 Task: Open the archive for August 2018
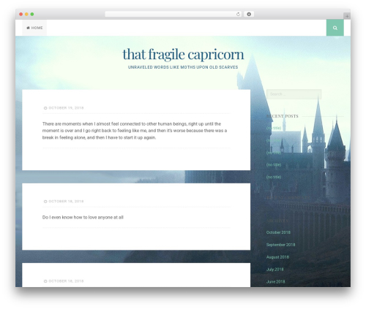point(277,257)
